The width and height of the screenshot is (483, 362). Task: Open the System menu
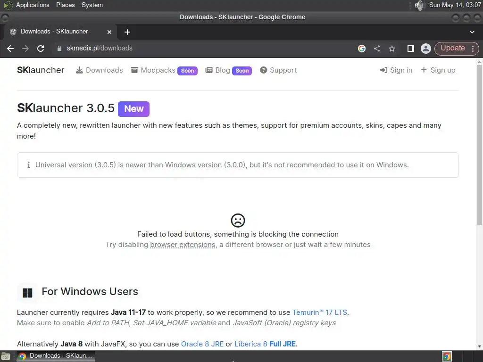coord(92,5)
